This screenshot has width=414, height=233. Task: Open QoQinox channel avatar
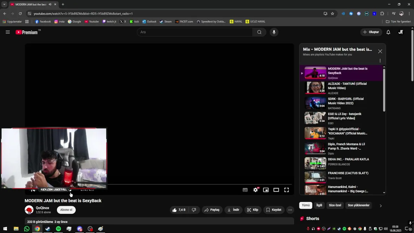click(x=29, y=210)
